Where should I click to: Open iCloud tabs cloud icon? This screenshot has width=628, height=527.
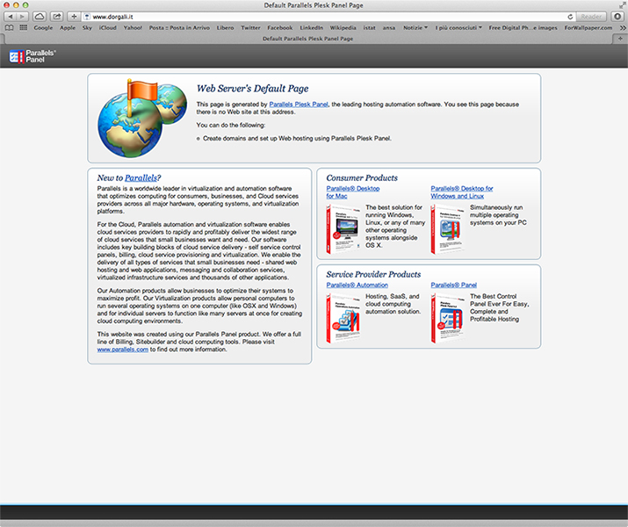[x=40, y=17]
